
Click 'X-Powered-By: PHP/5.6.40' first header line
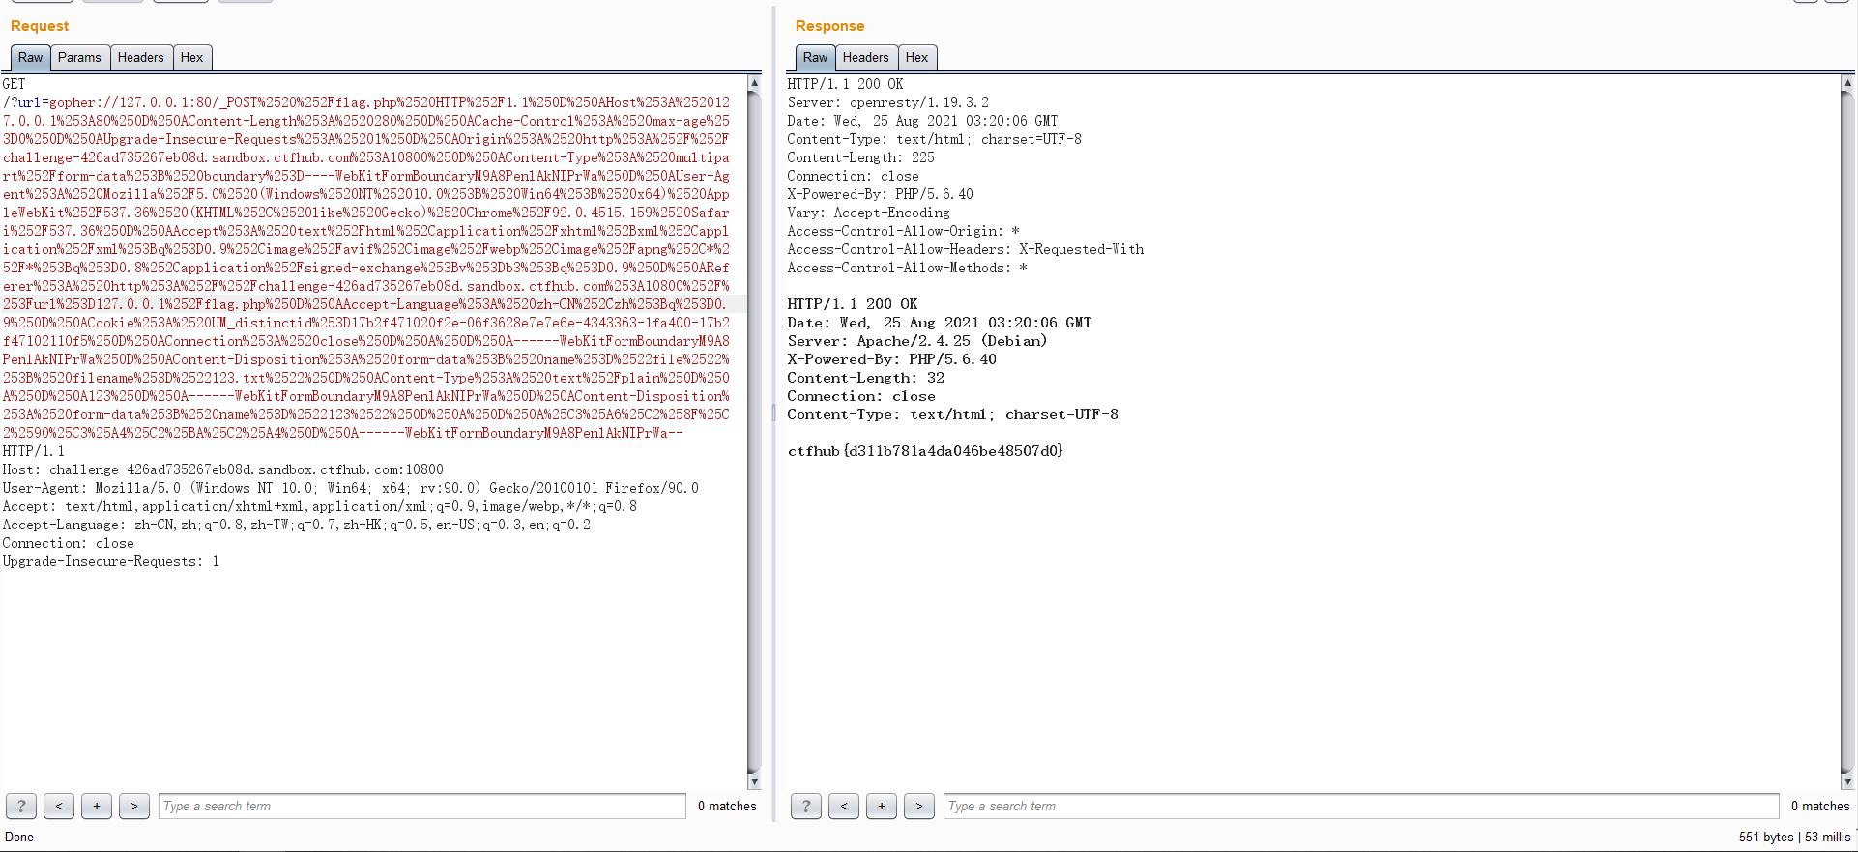coord(880,194)
